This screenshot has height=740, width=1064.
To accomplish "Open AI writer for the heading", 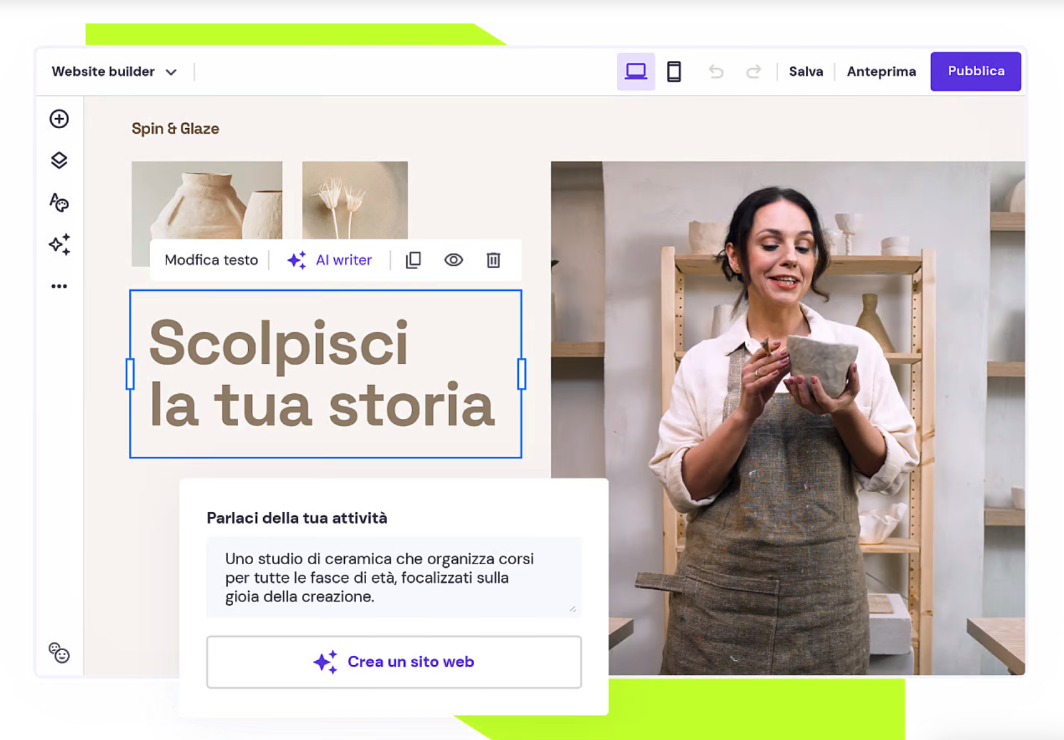I will point(330,260).
